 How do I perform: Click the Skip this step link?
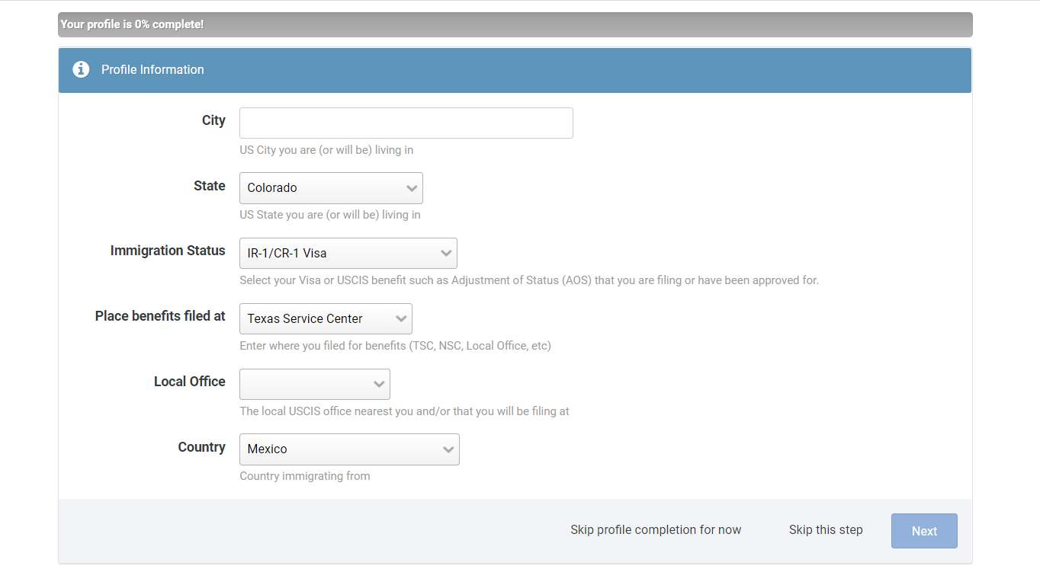click(826, 529)
